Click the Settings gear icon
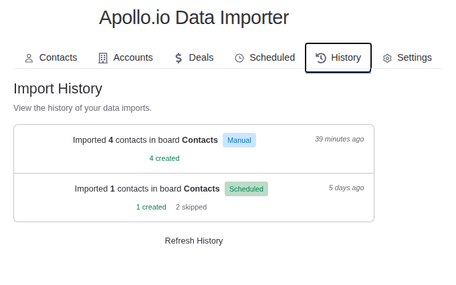This screenshot has height=285, width=456. click(387, 58)
